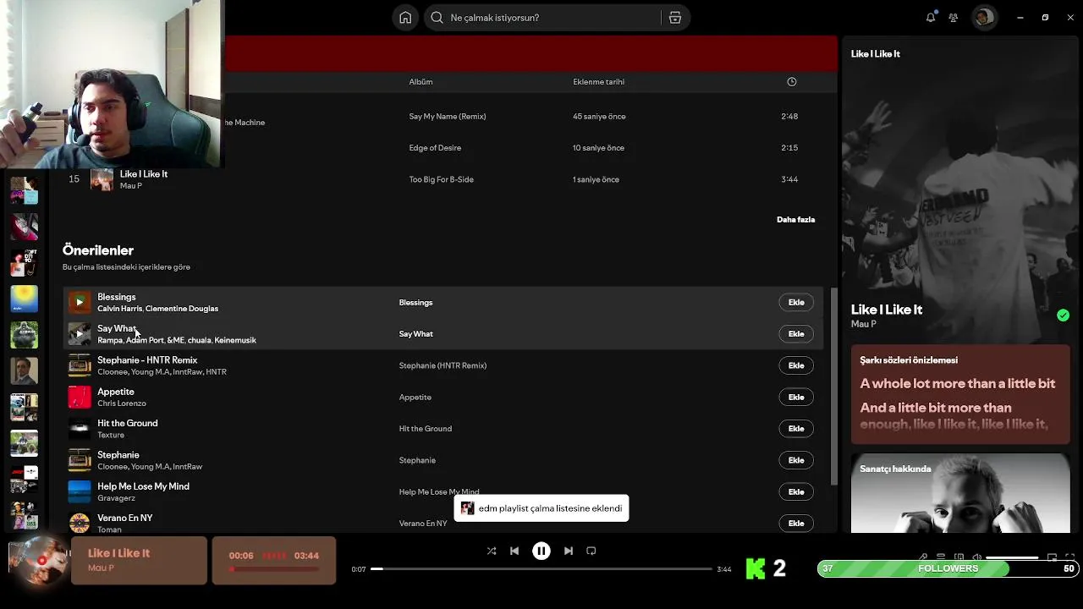This screenshot has width=1083, height=609.
Task: Add Blessings to the playlist with Ekle
Action: [796, 302]
